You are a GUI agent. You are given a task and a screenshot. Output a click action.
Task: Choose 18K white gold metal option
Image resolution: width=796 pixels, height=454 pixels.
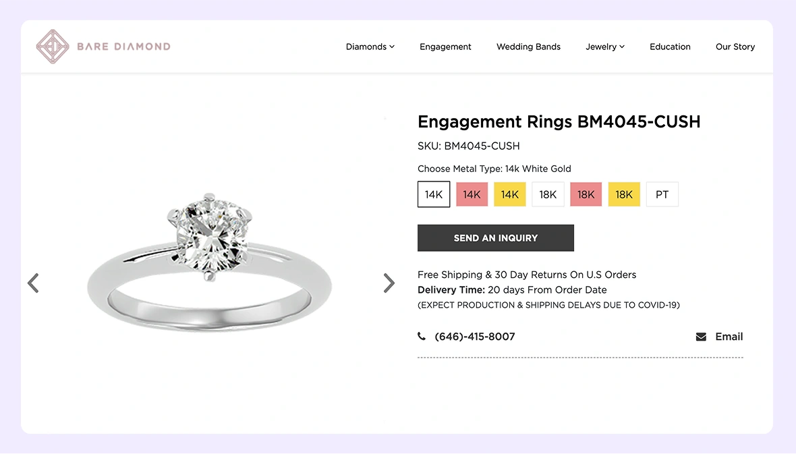coord(548,194)
